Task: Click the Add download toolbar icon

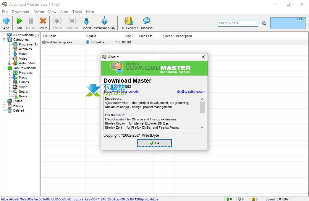Action: tap(6, 23)
